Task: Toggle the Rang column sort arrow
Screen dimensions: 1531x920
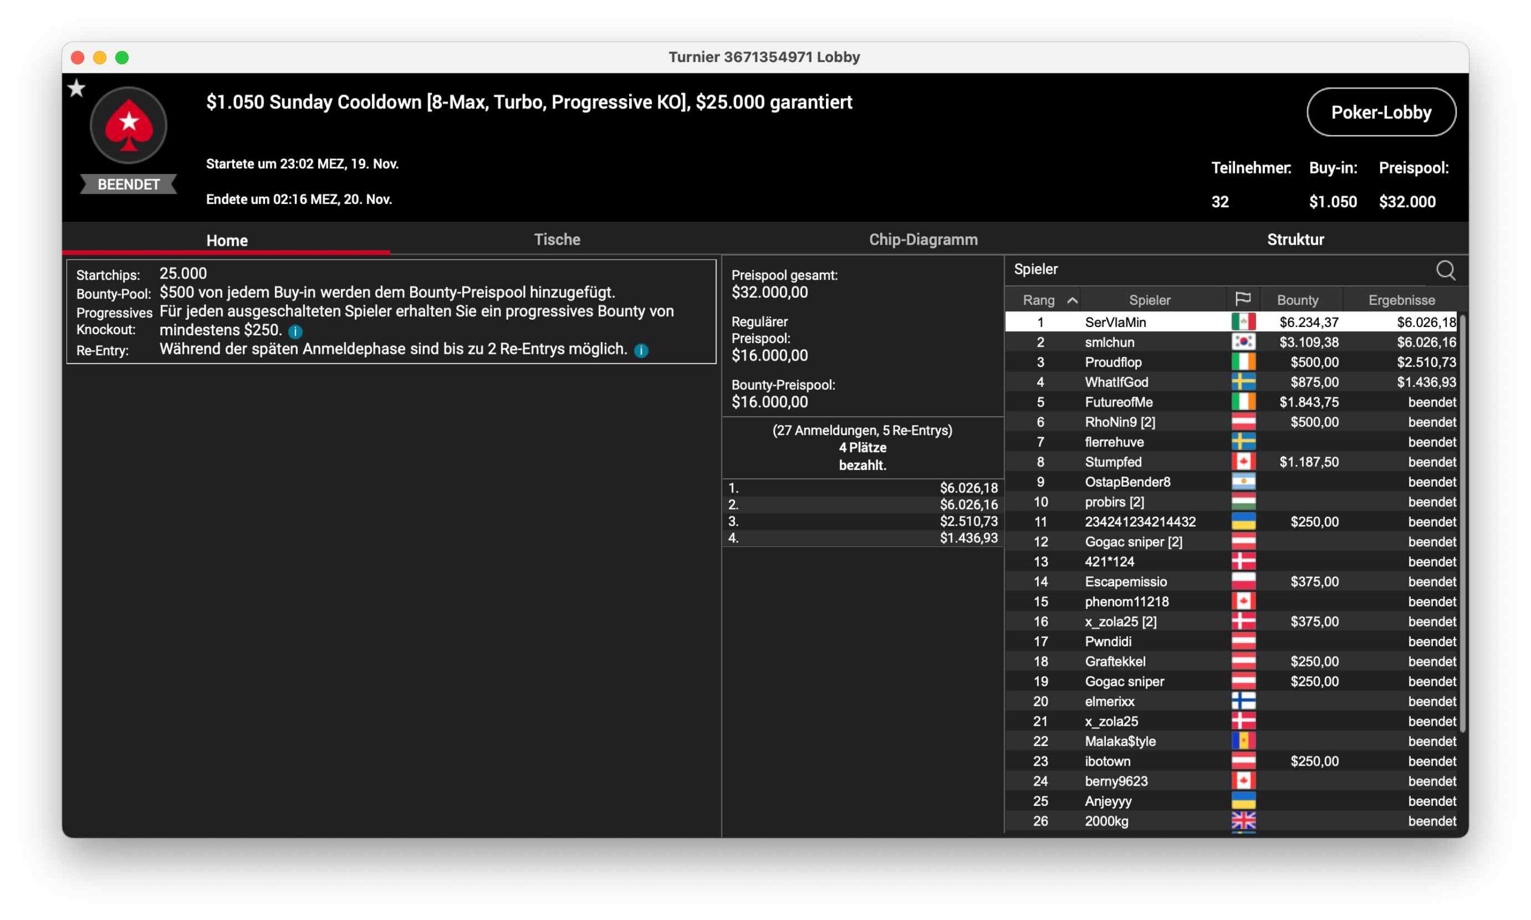Action: (1072, 300)
